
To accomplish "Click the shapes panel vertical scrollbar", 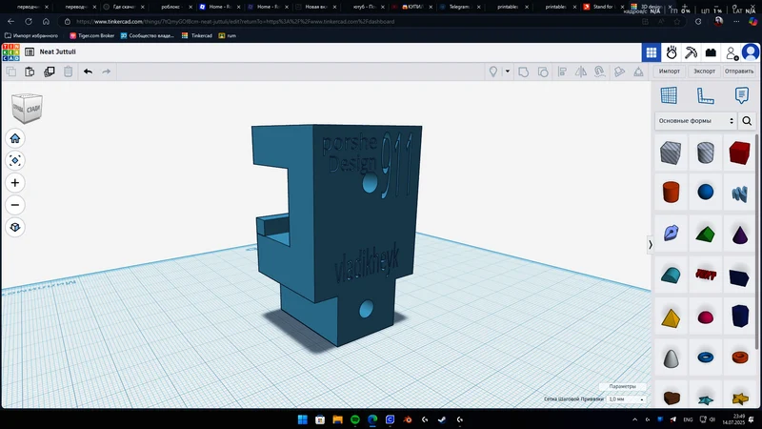I will coord(757,241).
